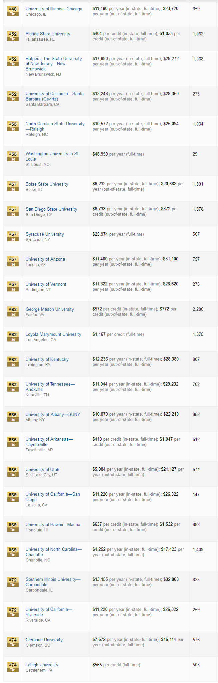Select Southern Illinois University—Carbondale link
The height and width of the screenshot is (683, 218).
[53, 582]
